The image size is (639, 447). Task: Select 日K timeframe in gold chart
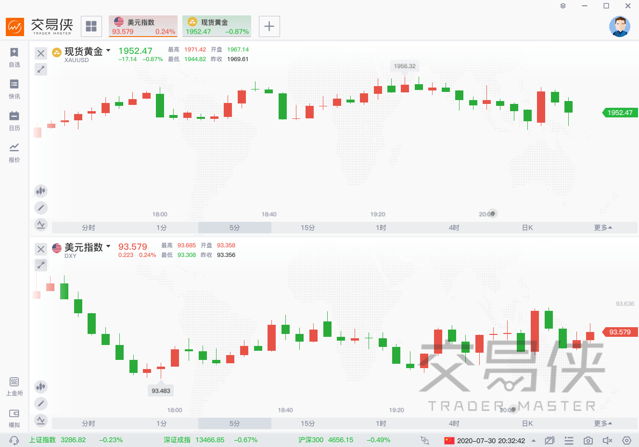click(527, 228)
